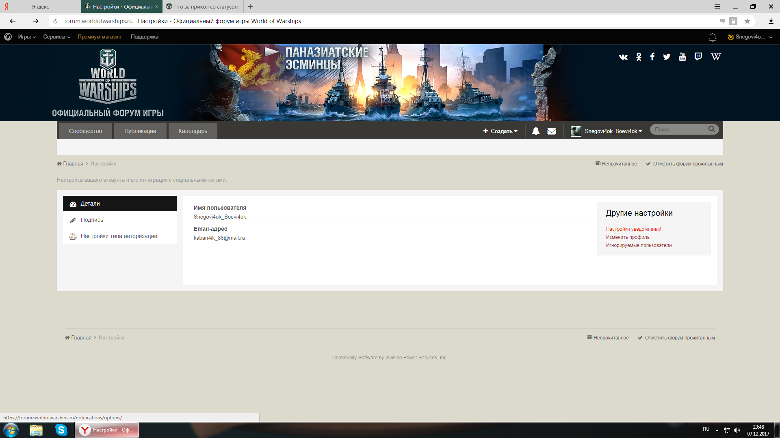This screenshot has width=780, height=438.
Task: Open File Explorer from the taskbar
Action: (36, 430)
